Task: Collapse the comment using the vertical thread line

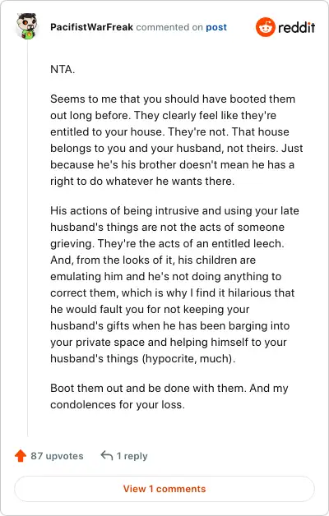Action: pyautogui.click(x=27, y=238)
